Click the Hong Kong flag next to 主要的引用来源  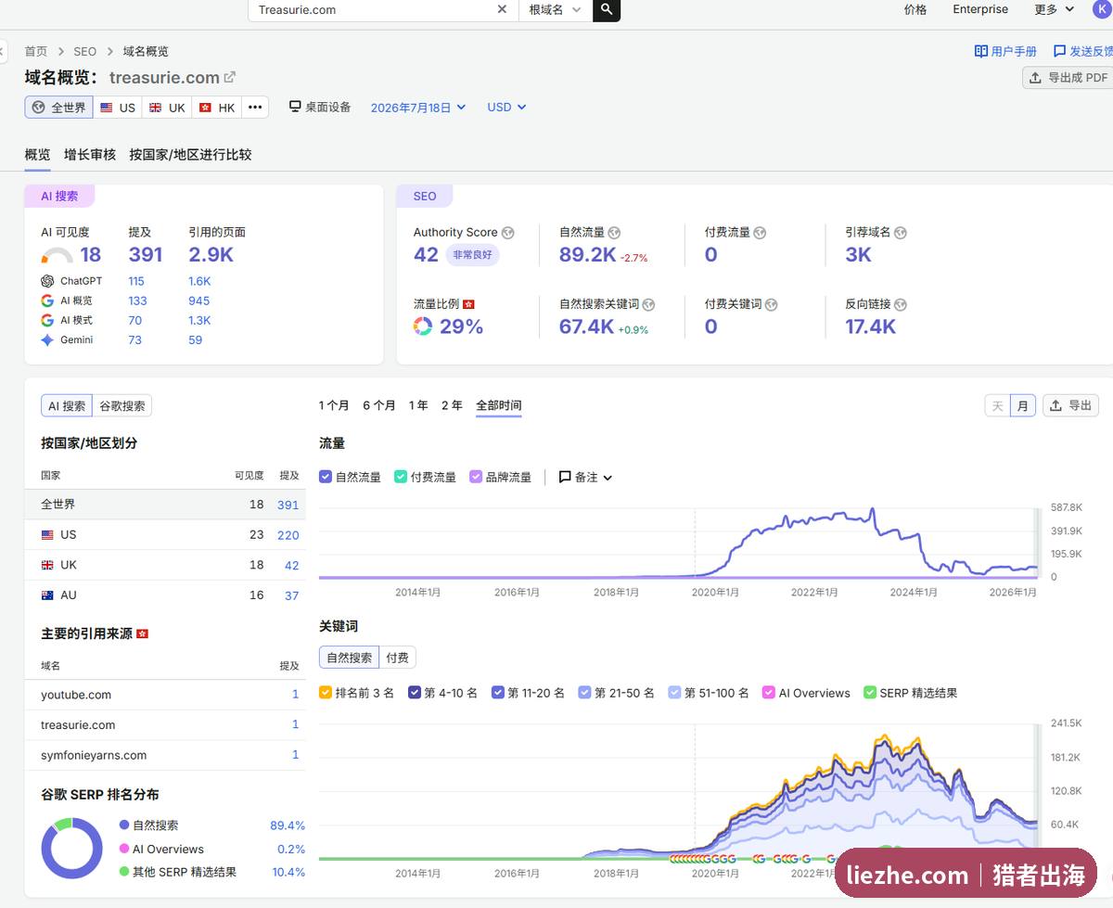click(142, 633)
